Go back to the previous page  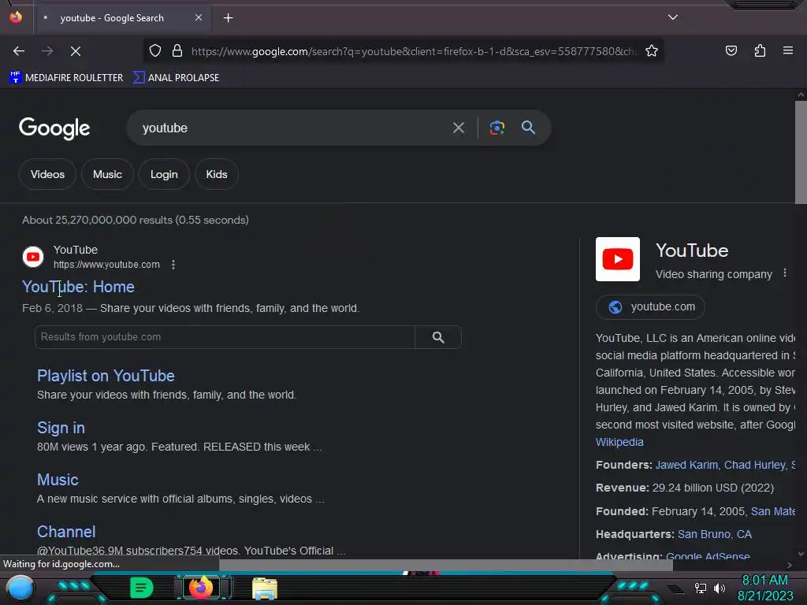coord(19,51)
